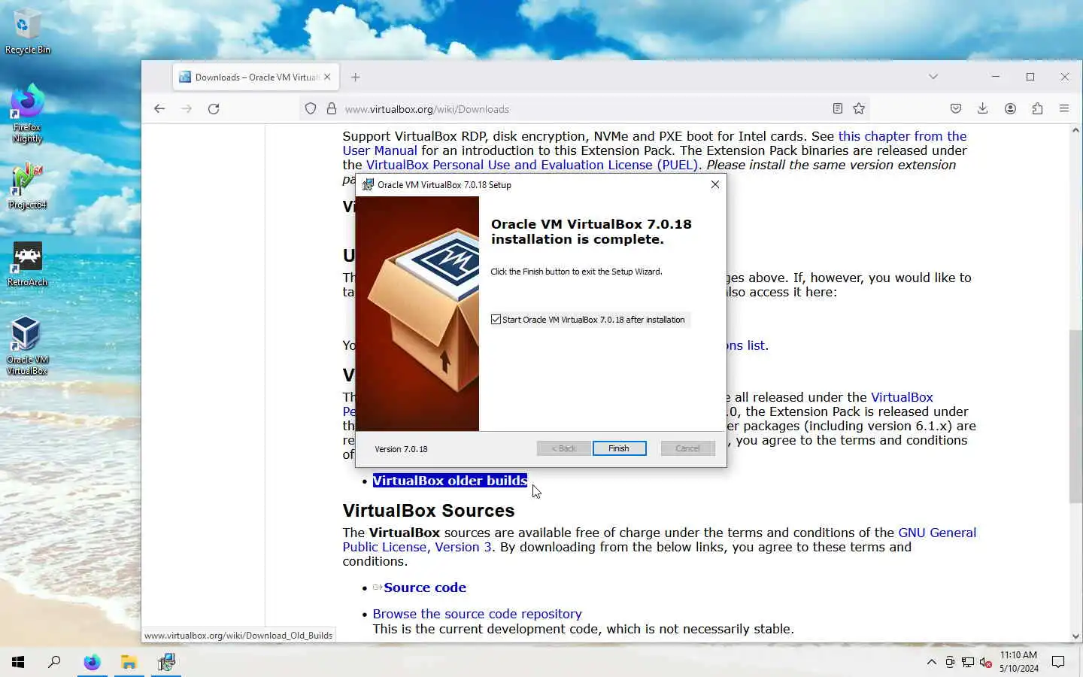
Task: Open Oracle VM VirtualBox desktop shortcut
Action: point(27,346)
